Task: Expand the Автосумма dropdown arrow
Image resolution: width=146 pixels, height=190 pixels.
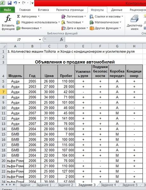Action: pos(38,16)
